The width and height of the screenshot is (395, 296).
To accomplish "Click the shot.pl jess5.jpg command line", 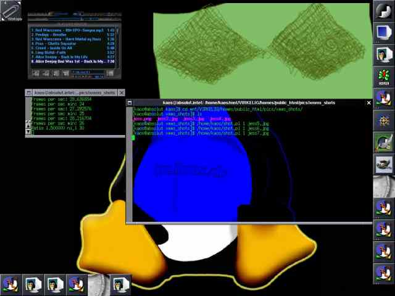I will [201, 123].
